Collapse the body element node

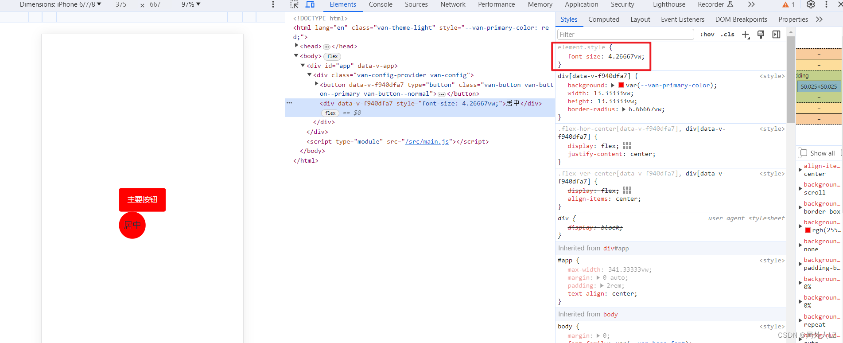click(296, 56)
